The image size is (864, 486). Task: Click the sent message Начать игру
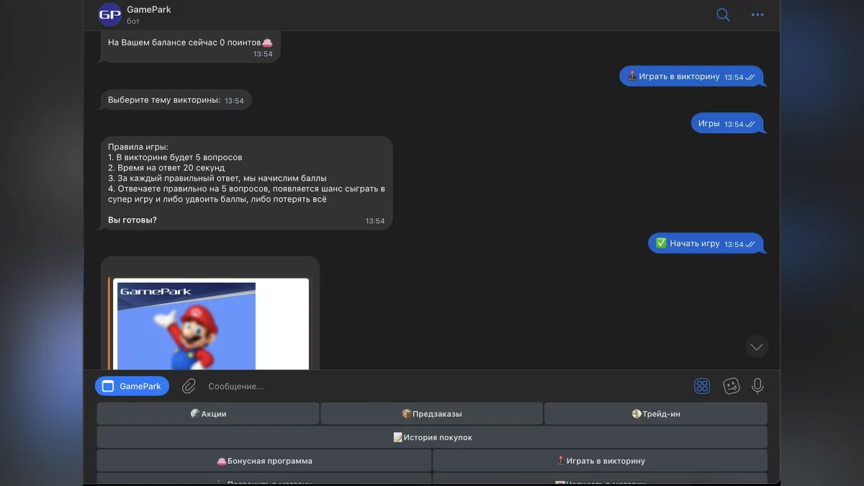[x=706, y=243]
